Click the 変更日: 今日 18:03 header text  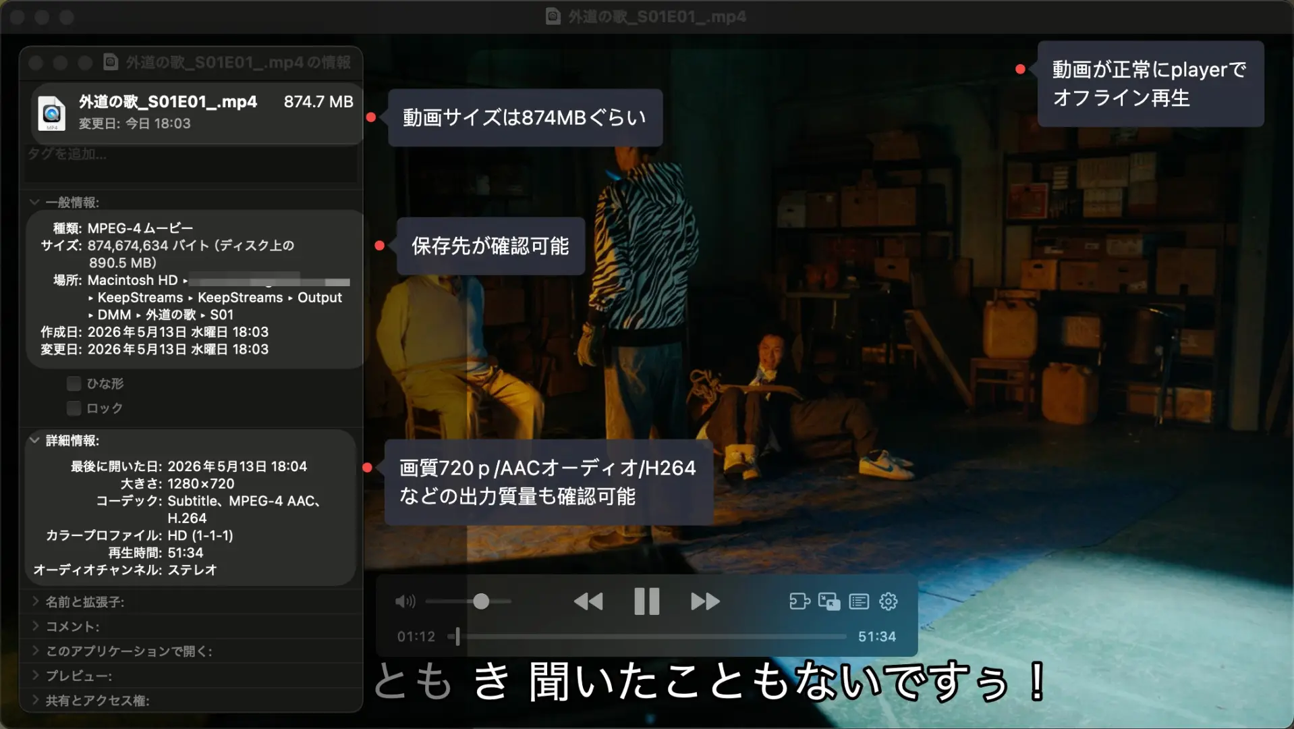point(134,124)
